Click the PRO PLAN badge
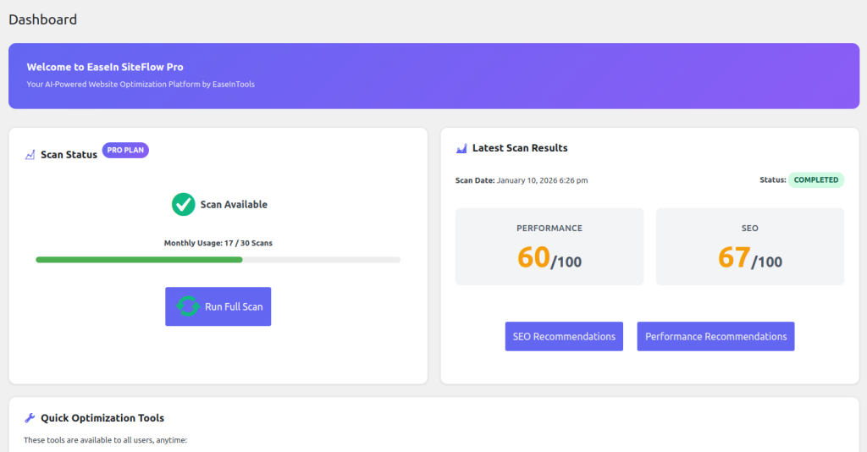The width and height of the screenshot is (867, 452). 125,151
